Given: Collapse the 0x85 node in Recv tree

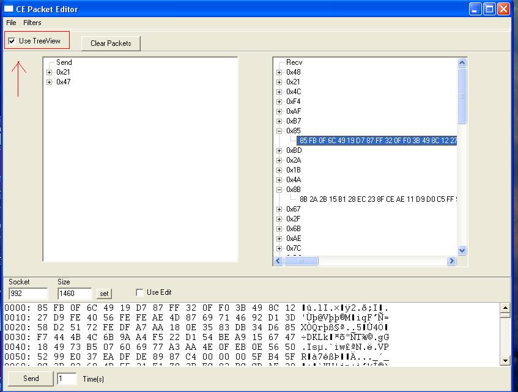Looking at the screenshot, I should point(279,131).
